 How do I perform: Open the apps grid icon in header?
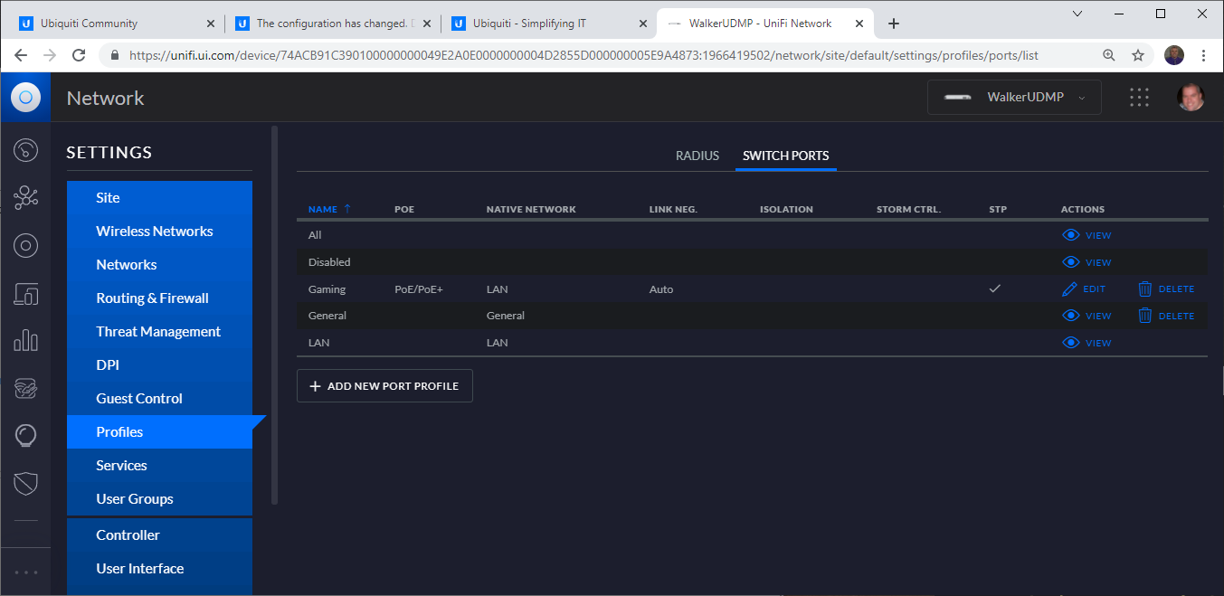(x=1139, y=98)
